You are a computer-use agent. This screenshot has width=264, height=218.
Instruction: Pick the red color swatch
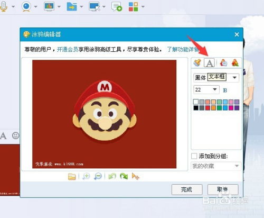[208, 108]
